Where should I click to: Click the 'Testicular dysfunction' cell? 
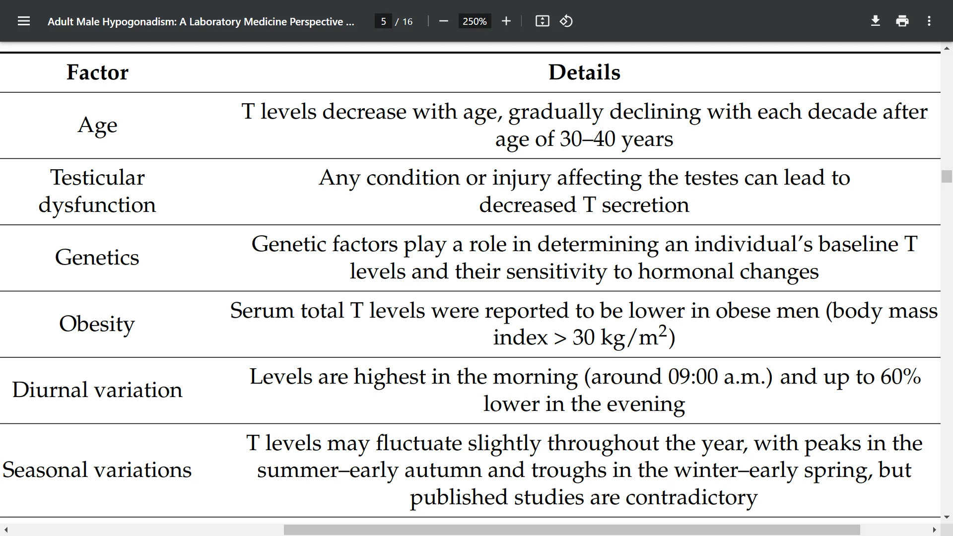pos(97,191)
